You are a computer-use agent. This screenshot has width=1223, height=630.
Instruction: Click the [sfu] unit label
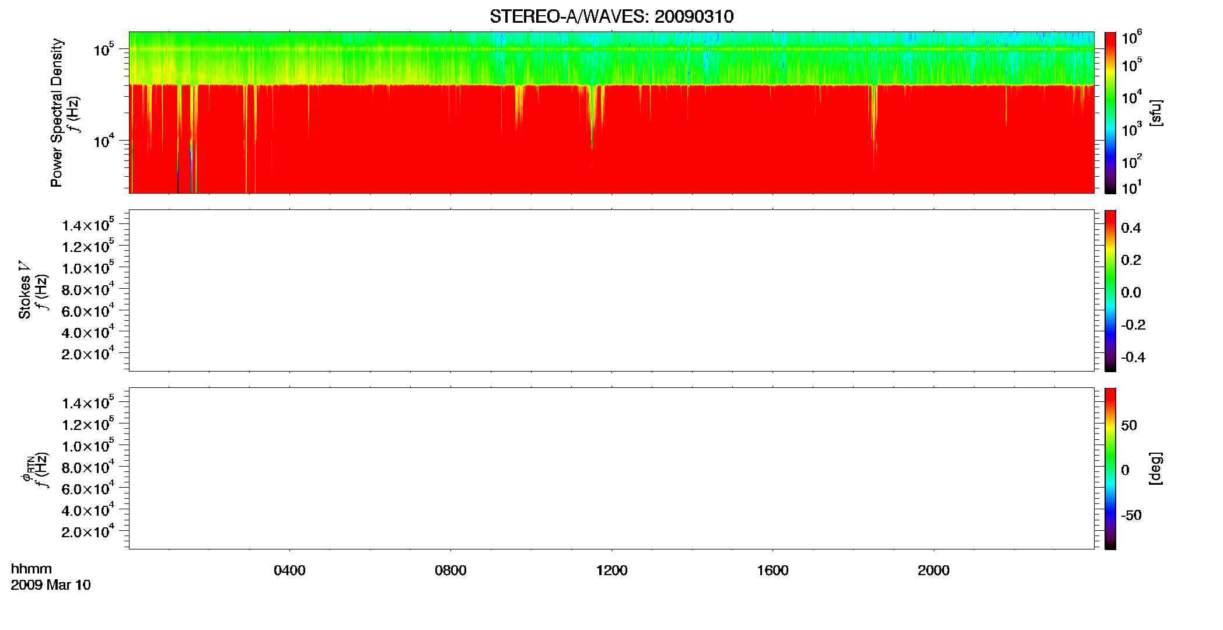click(1155, 113)
